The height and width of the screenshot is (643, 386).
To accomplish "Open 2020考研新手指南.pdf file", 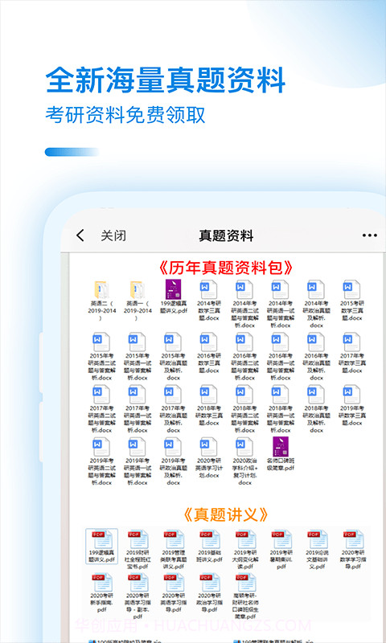I will [x=102, y=593].
